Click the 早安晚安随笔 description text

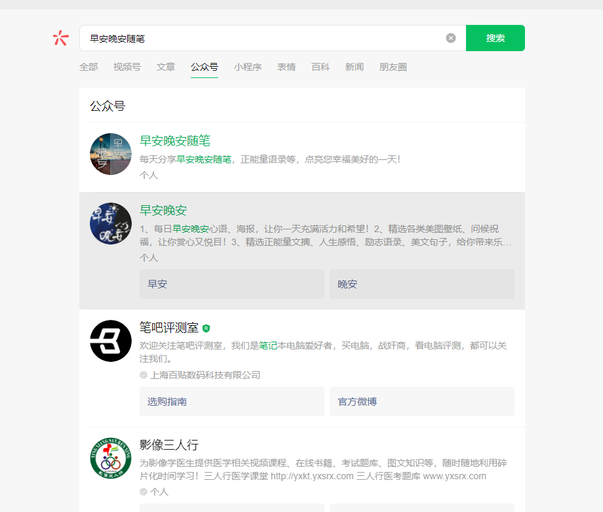(x=270, y=159)
